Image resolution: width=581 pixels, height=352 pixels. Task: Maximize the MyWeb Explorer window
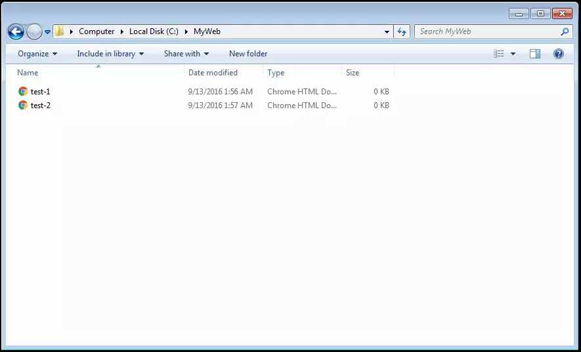(x=540, y=14)
